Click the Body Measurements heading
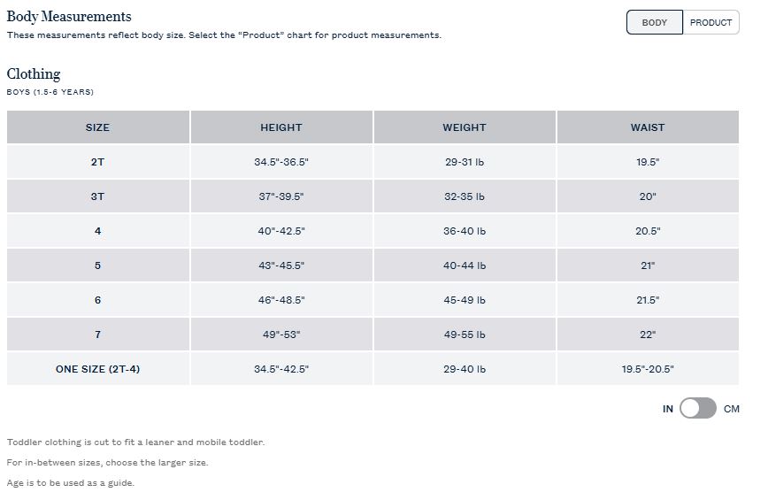The width and height of the screenshot is (768, 500). (x=69, y=17)
